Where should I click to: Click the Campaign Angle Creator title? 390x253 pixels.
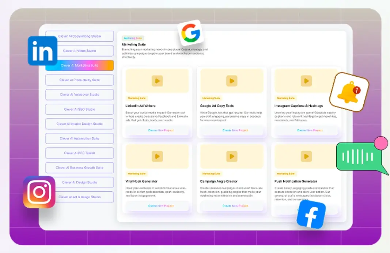219,181
